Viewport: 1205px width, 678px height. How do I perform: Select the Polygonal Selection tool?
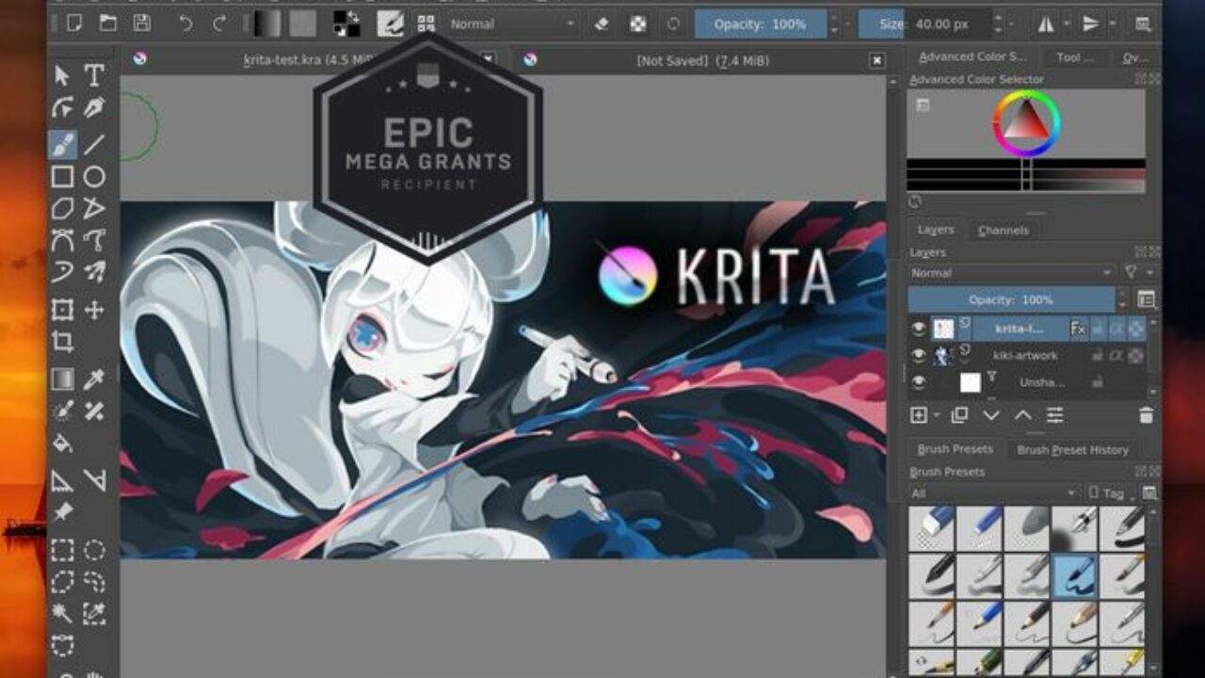click(x=62, y=582)
